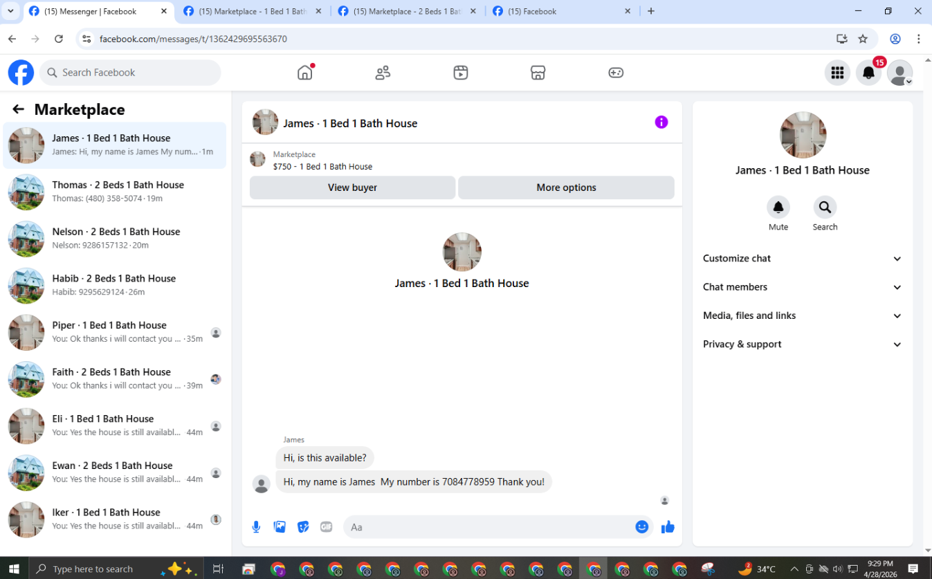Click the message with James's phone number

pos(414,481)
